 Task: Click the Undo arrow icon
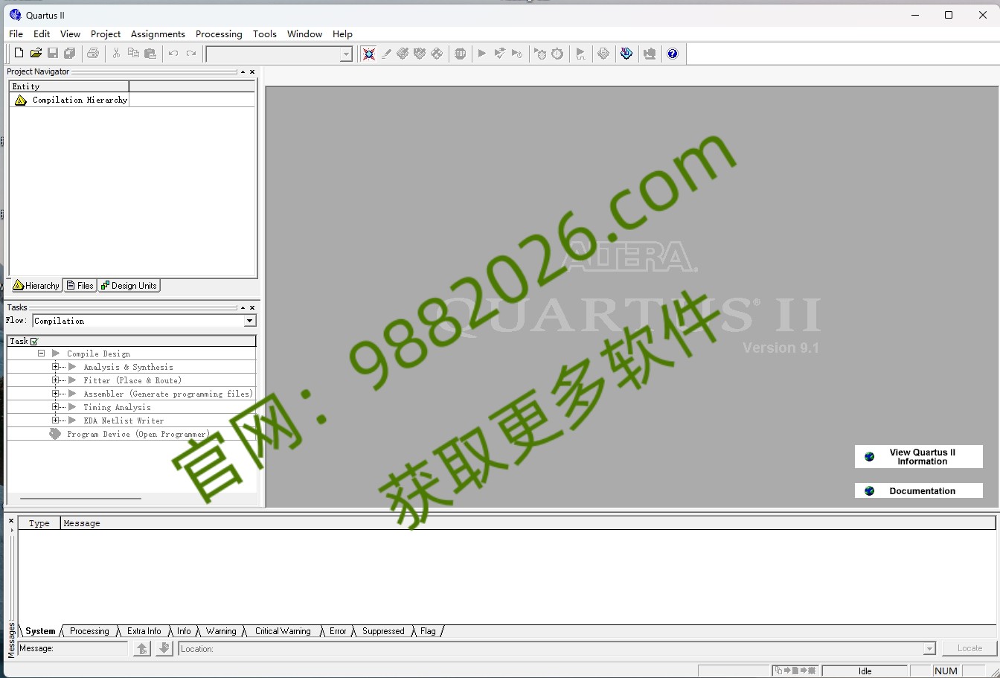coord(173,54)
